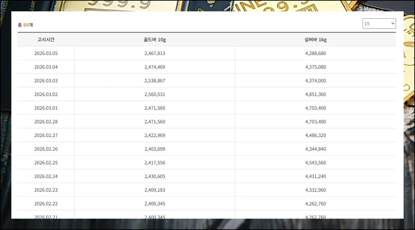This screenshot has width=415, height=230.
Task: Click the total count text 총 89개
Action: point(25,25)
